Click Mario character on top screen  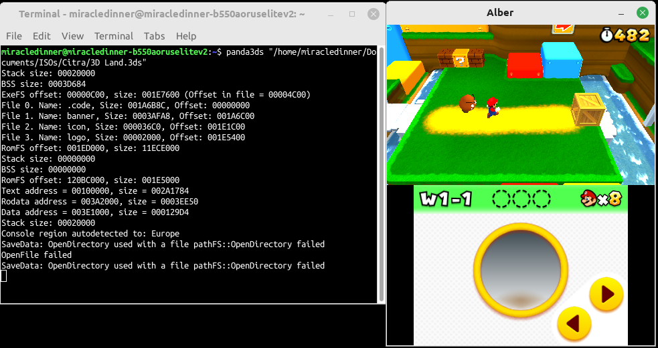click(x=492, y=107)
